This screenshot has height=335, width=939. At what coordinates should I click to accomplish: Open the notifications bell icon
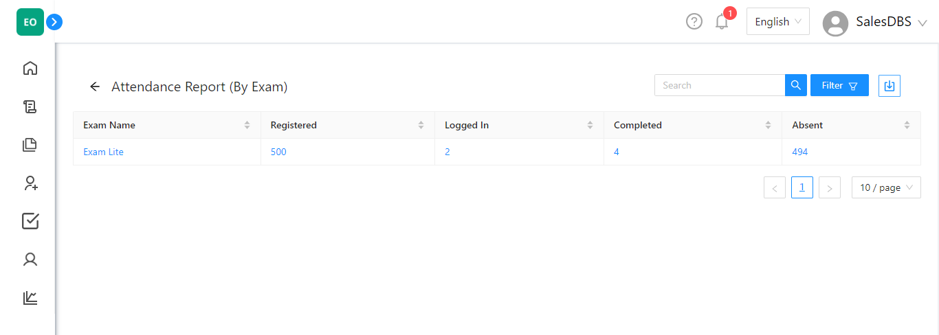(x=722, y=22)
